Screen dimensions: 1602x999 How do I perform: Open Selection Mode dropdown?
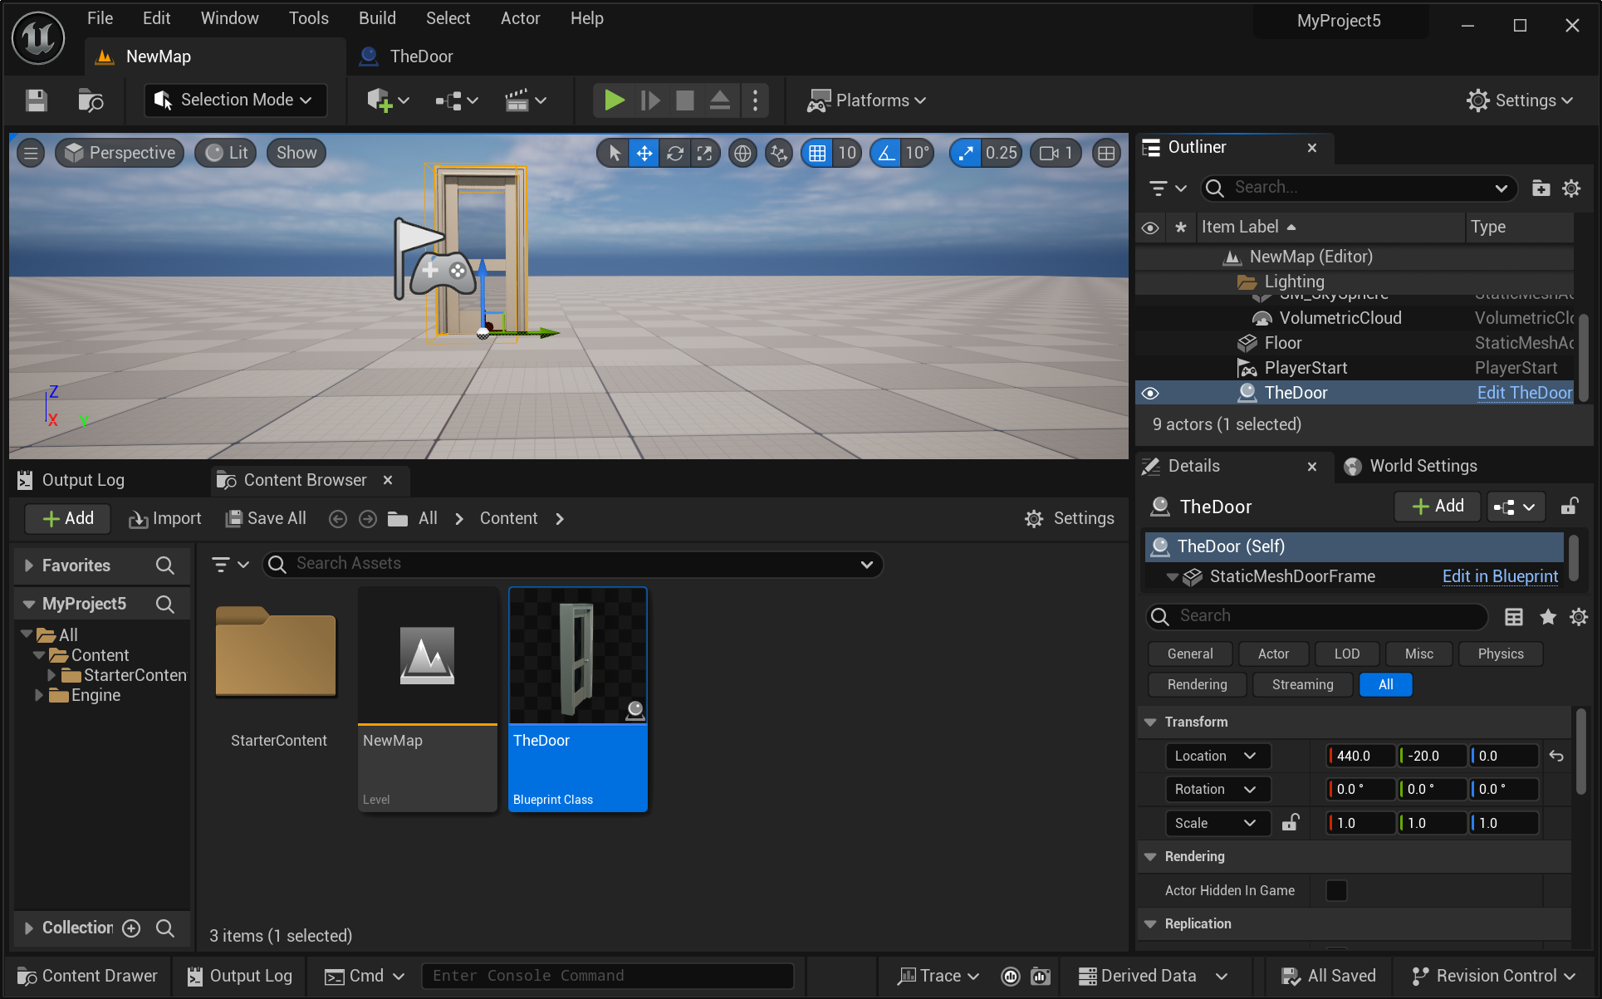235,100
